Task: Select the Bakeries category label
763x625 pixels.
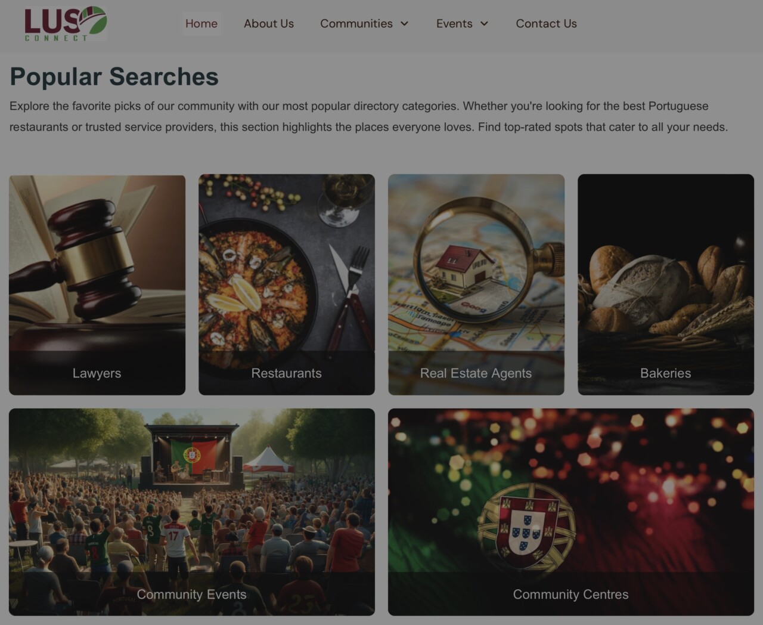Action: click(x=665, y=373)
